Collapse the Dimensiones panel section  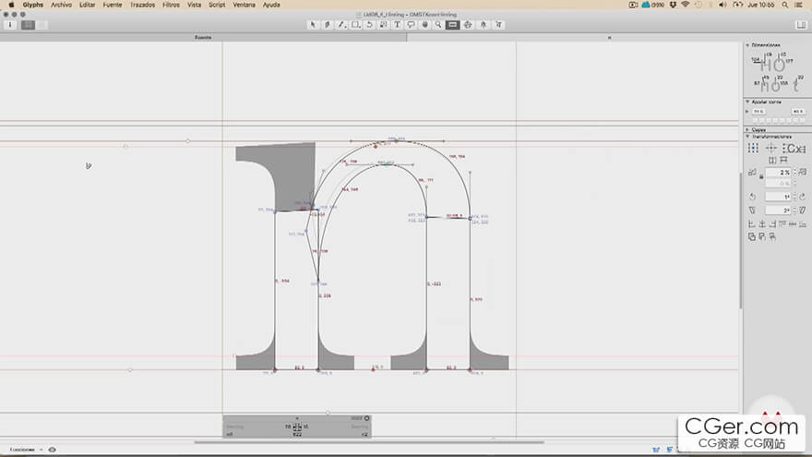[x=747, y=45]
